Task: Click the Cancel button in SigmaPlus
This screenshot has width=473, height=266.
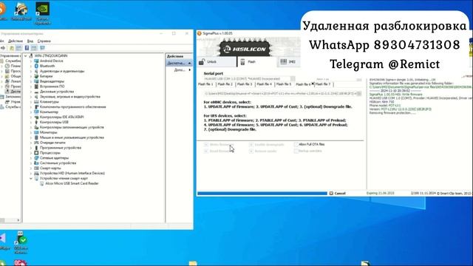Action: [337, 194]
